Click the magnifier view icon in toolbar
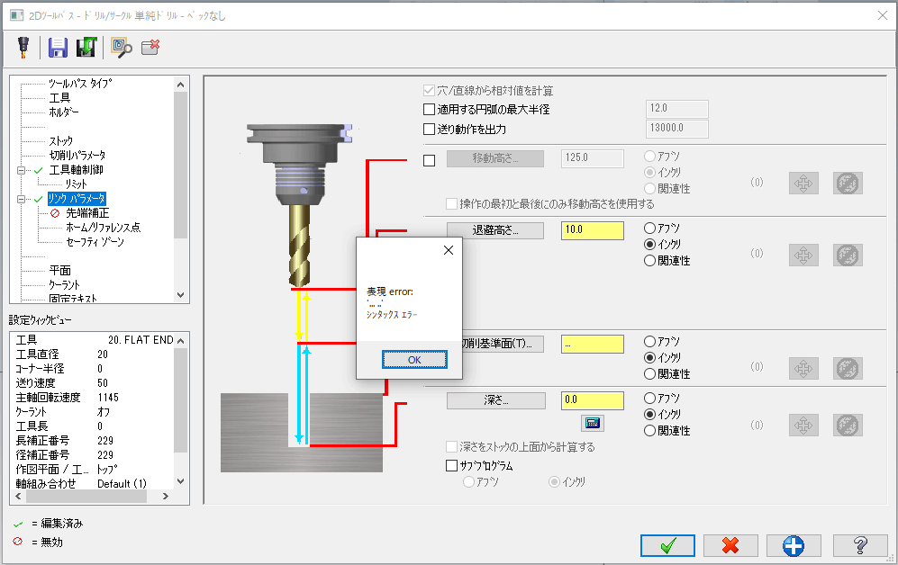 tap(121, 48)
